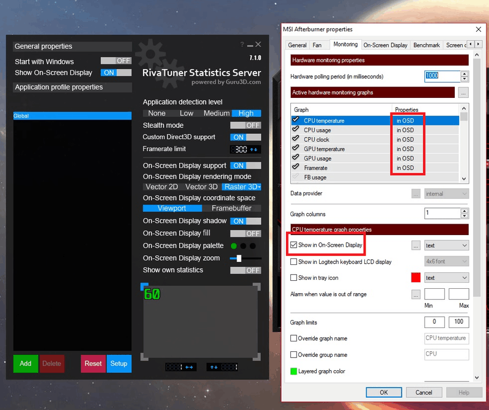Screen dimensions: 489x410
Task: Open the Data provider internal dropdown
Action: point(446,193)
